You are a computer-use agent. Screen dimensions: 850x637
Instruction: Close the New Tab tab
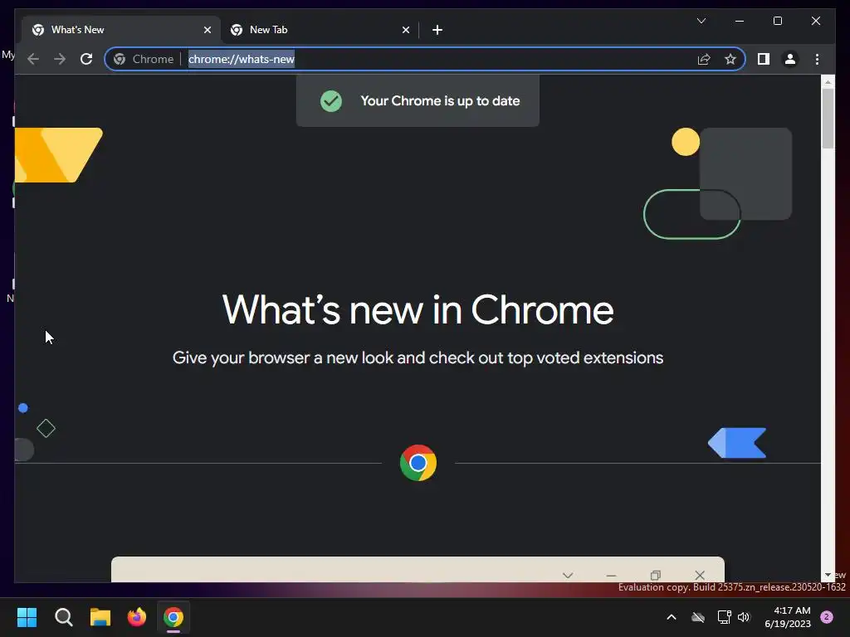(x=405, y=30)
